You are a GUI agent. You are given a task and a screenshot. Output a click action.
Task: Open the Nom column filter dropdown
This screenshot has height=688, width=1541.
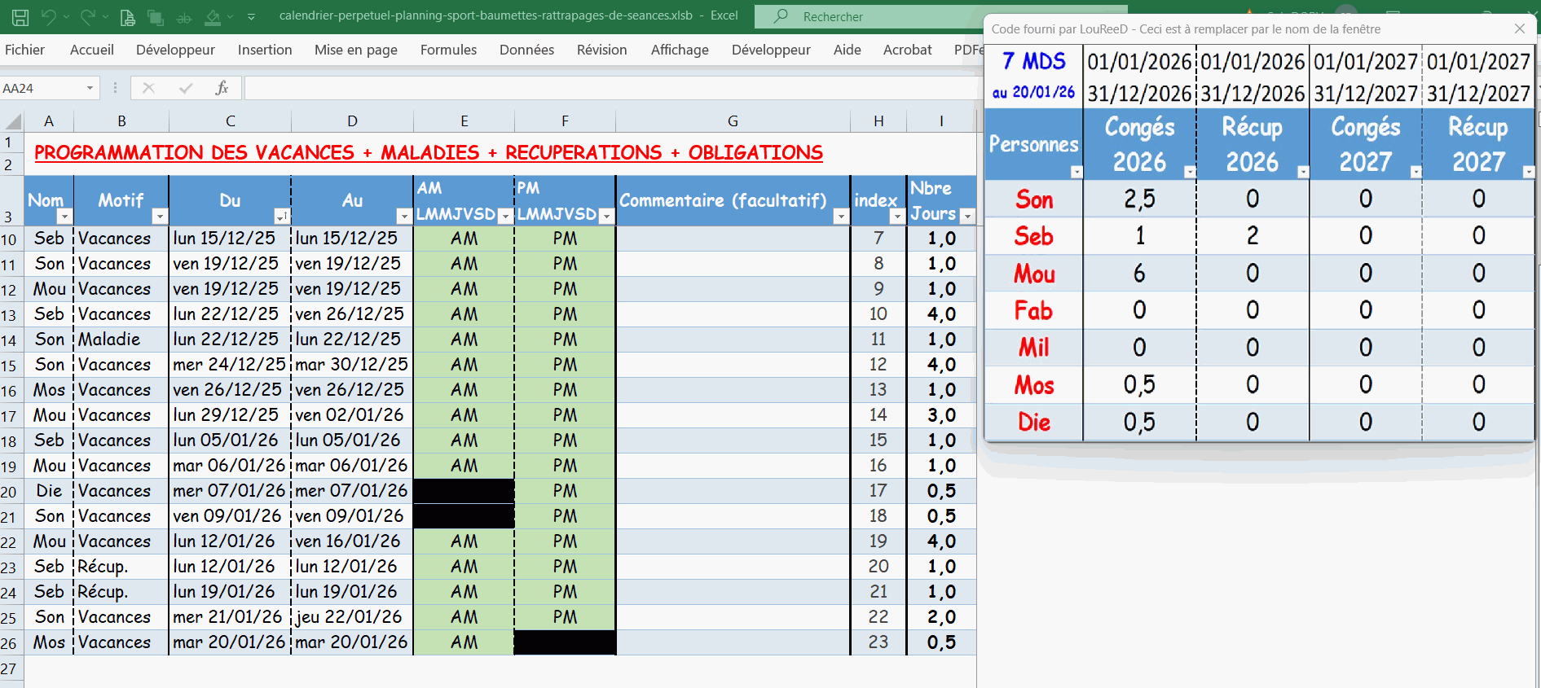pos(64,217)
